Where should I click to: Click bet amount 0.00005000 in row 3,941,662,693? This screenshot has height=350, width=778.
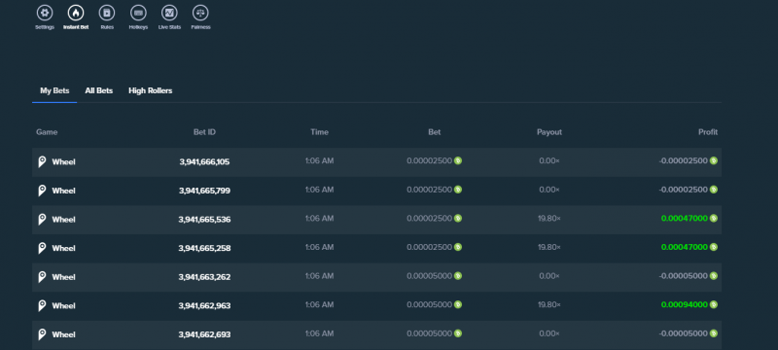[429, 333]
